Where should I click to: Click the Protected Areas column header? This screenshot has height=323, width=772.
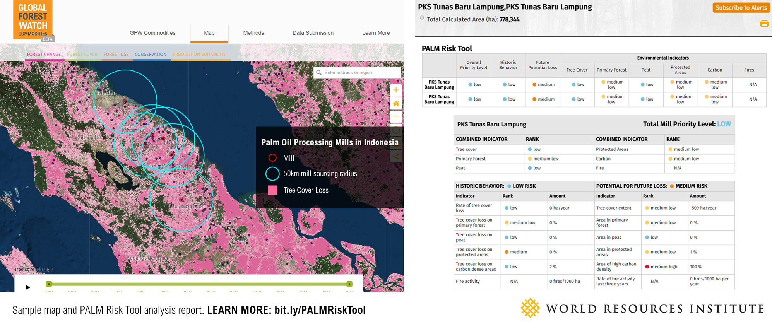[x=680, y=70]
